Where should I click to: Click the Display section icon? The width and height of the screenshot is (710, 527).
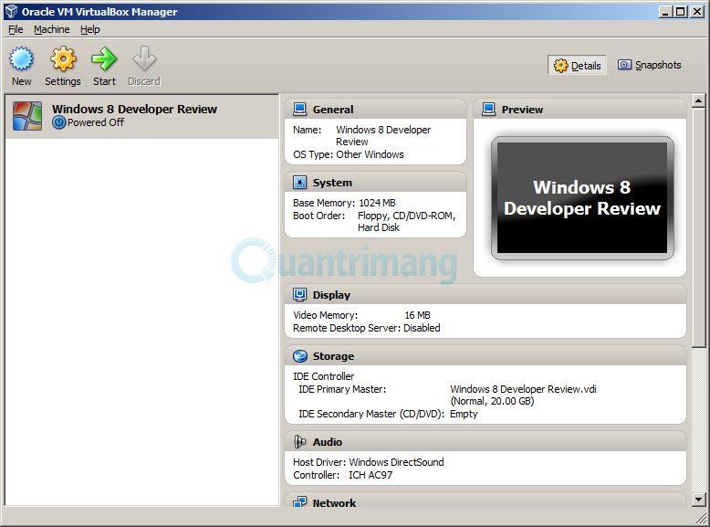[299, 294]
